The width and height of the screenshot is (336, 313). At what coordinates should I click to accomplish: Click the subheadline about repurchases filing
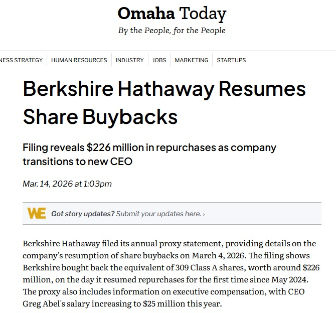[x=149, y=154]
